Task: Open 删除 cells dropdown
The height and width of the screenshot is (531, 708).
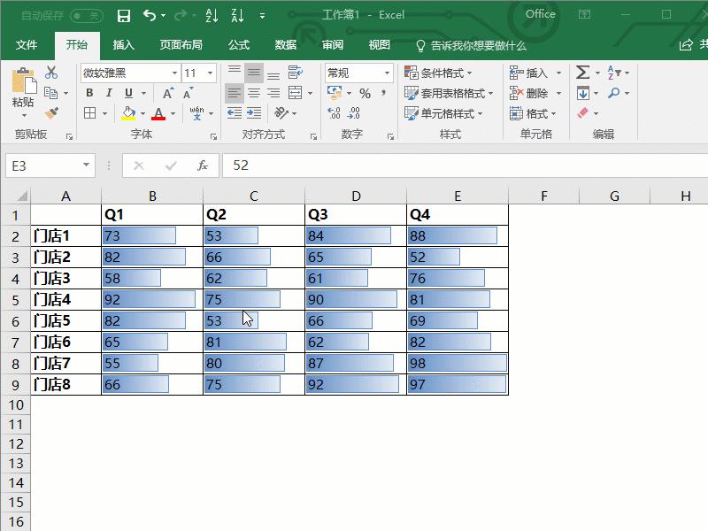Action: pyautogui.click(x=535, y=94)
